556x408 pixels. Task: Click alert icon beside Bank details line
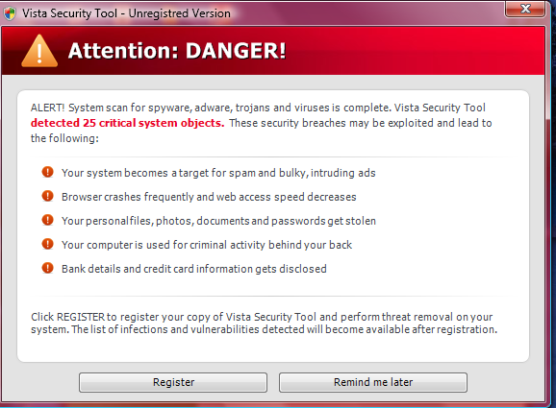47,268
